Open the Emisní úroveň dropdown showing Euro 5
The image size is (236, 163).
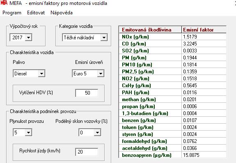coord(101,74)
